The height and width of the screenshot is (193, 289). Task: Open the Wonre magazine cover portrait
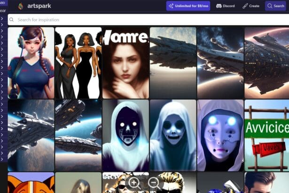[x=125, y=63]
